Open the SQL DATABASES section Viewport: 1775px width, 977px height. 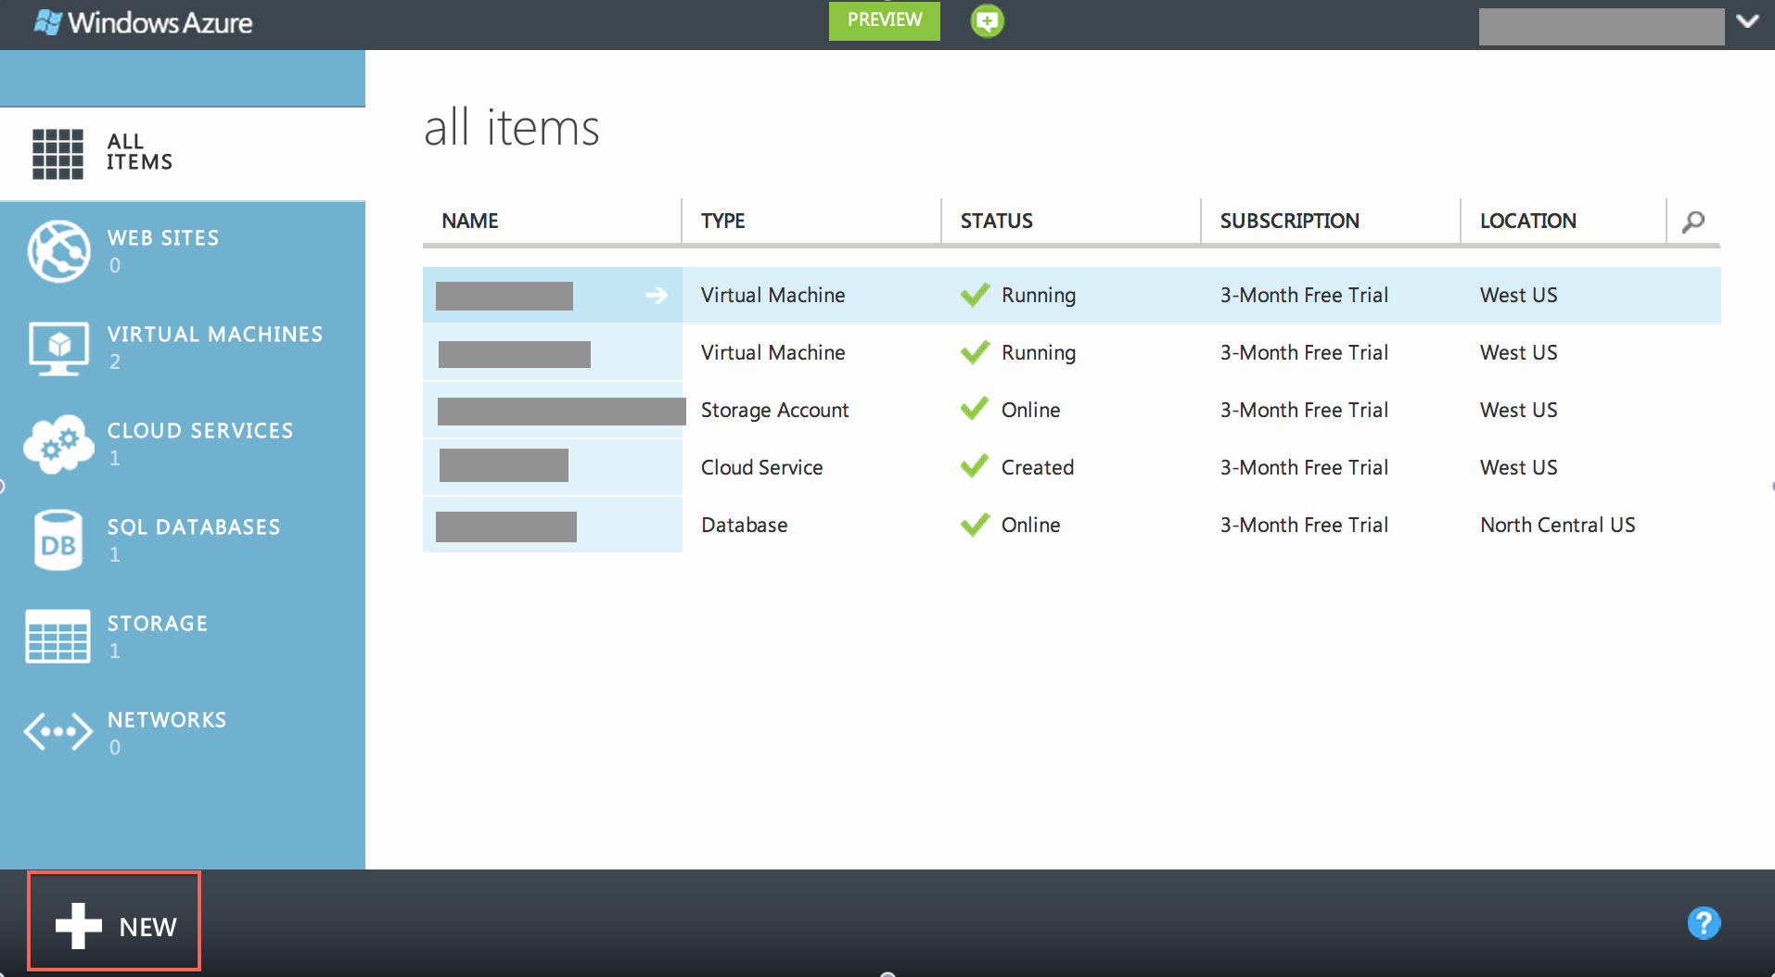click(x=194, y=527)
